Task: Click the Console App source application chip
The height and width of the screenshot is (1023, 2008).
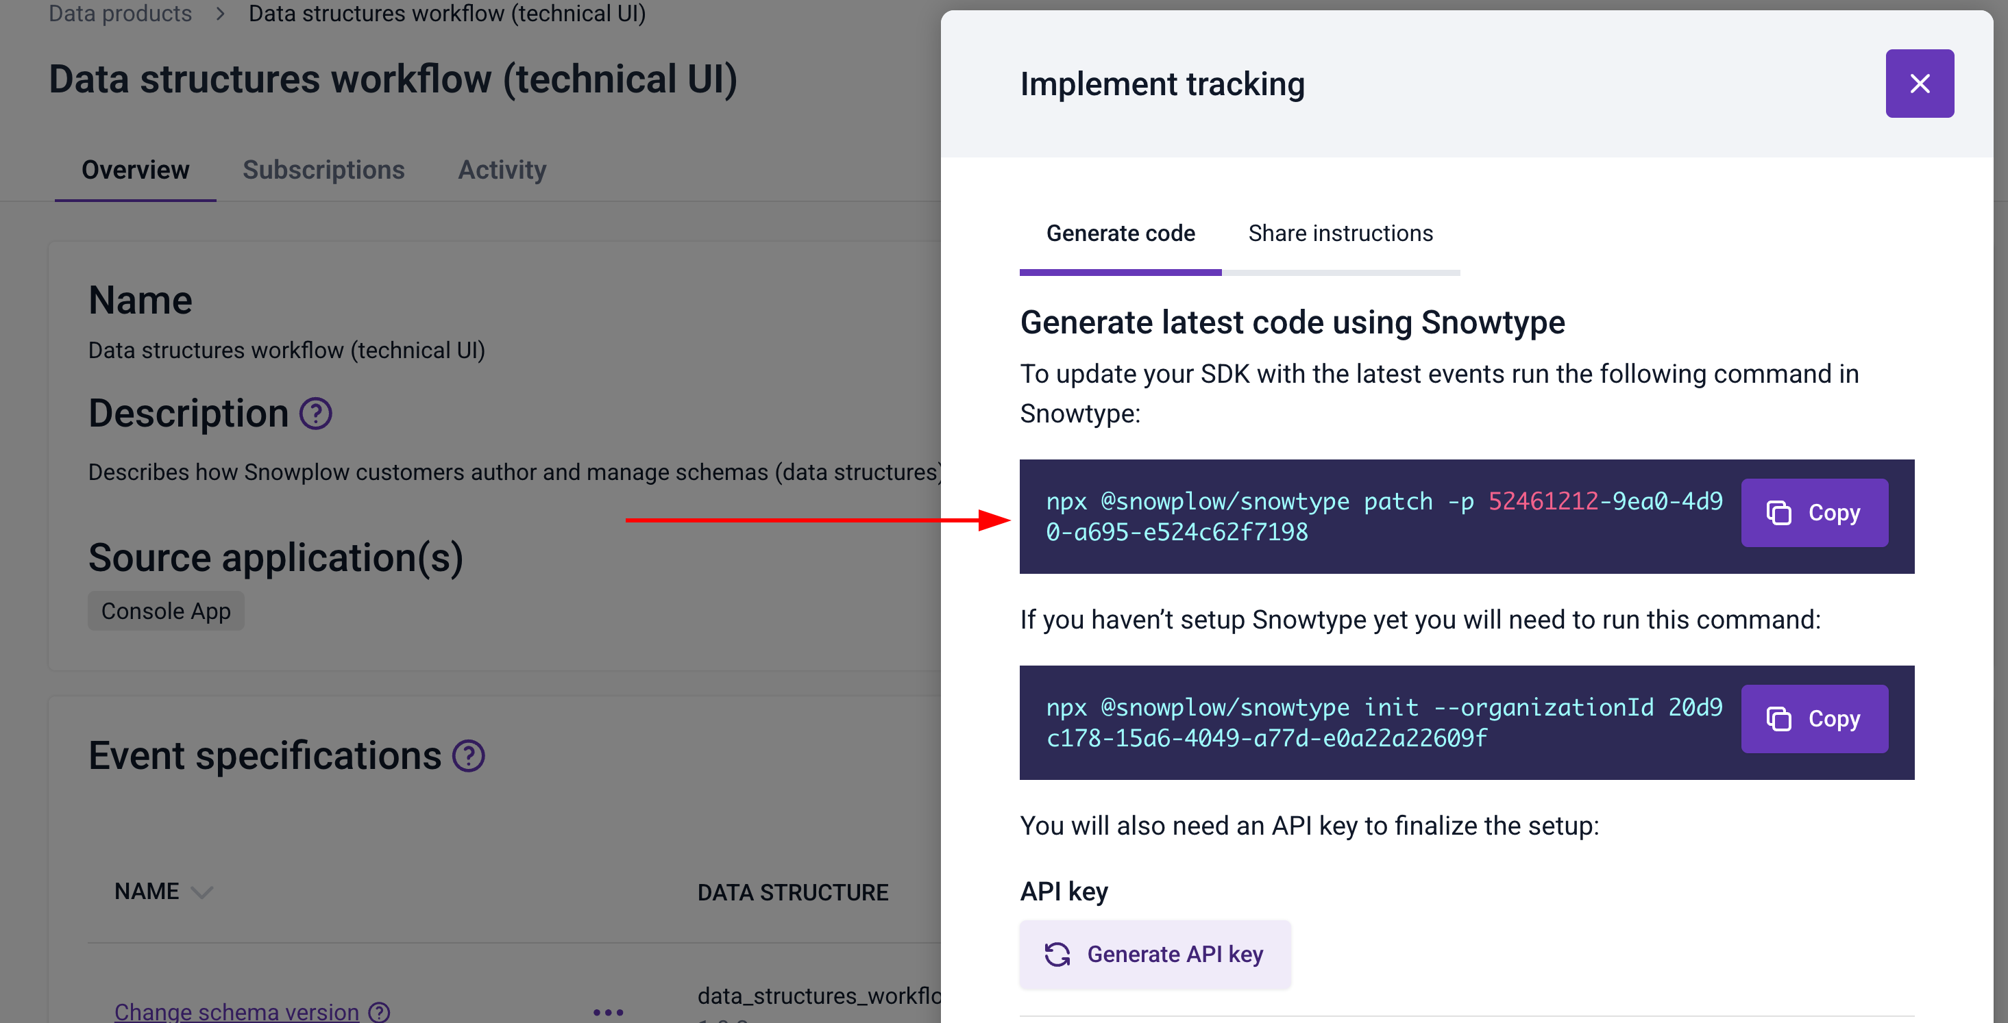Action: tap(165, 611)
